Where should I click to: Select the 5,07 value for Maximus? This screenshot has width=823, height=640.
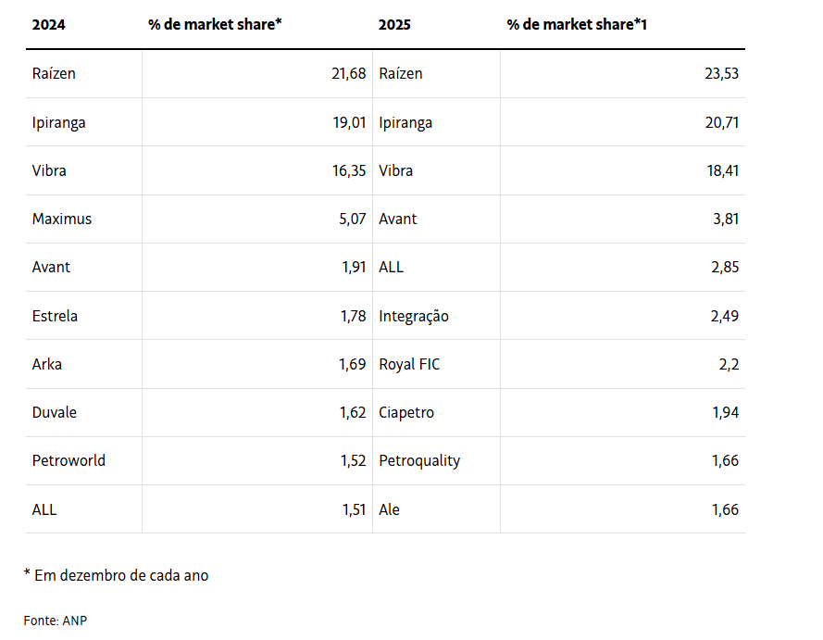[x=353, y=220]
